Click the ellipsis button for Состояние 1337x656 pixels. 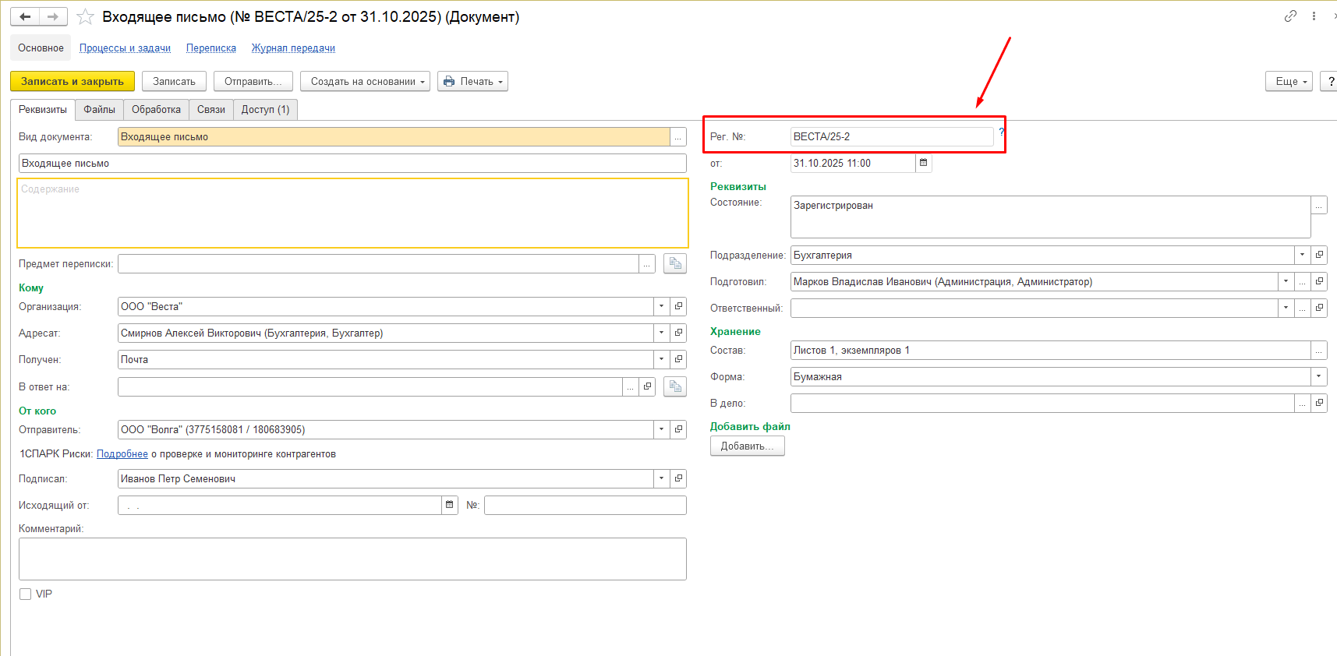click(x=1319, y=205)
